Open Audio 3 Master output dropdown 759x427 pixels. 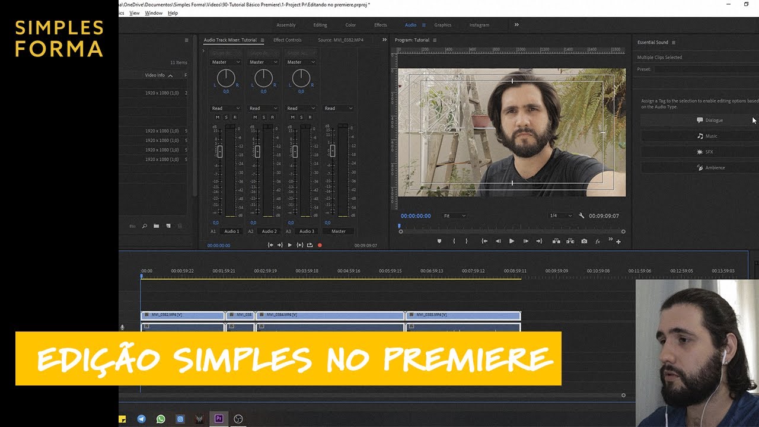(x=301, y=62)
